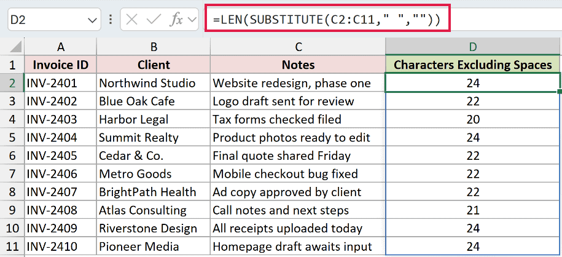562x257 pixels.
Task: Select row 5 header
Action: point(12,138)
